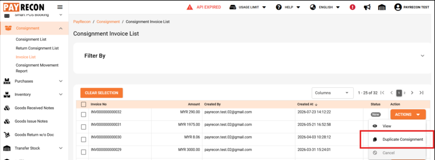Click the API Expired warning triangle icon

tap(190, 7)
